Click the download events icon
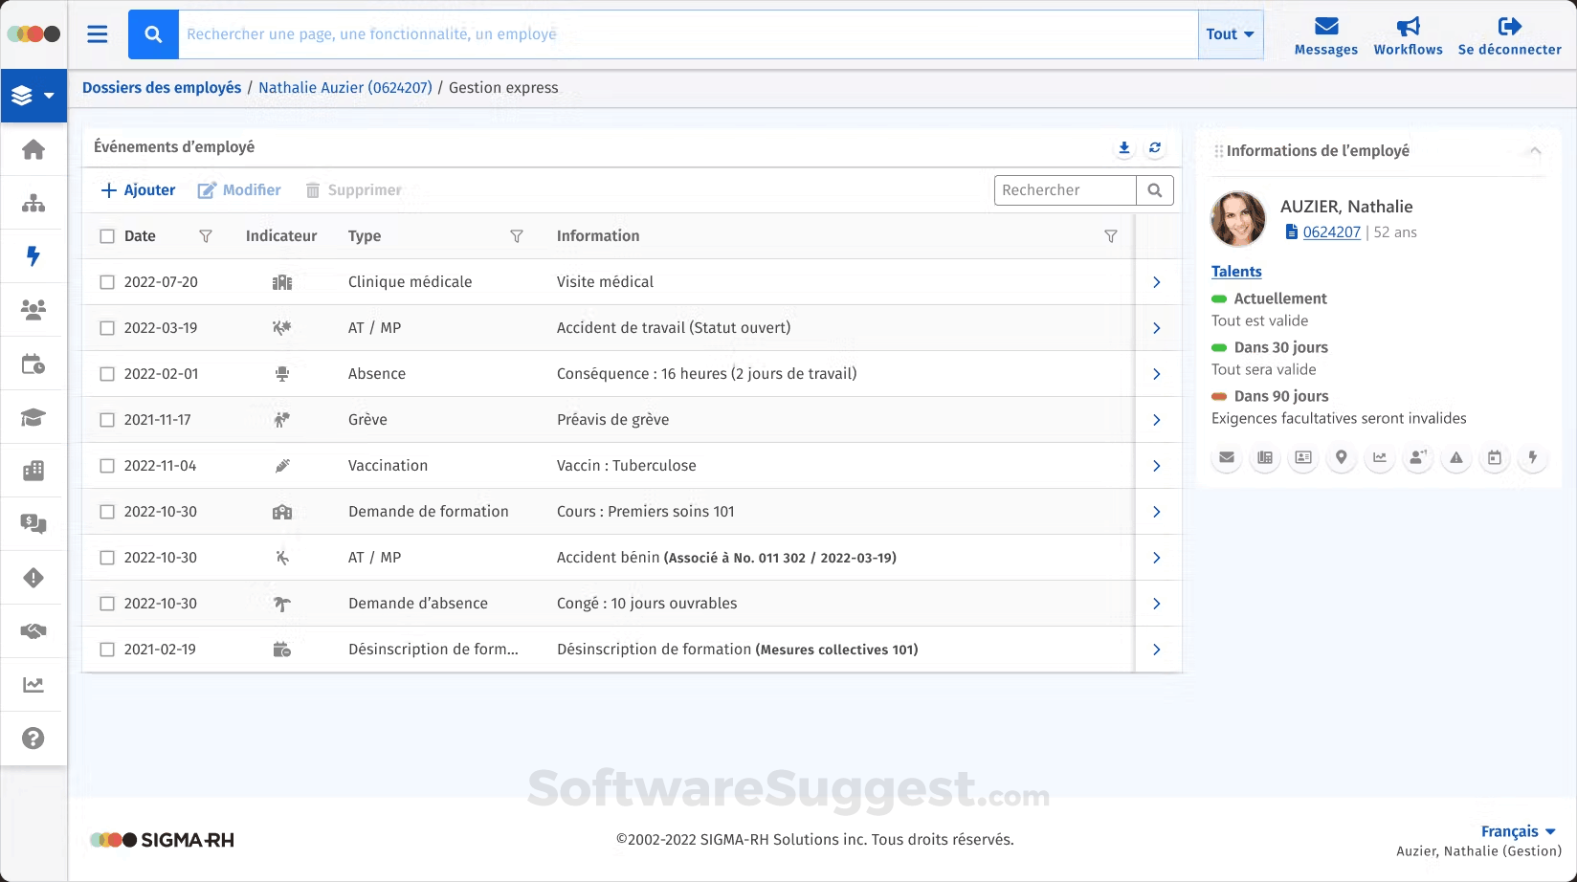The image size is (1577, 882). 1123,148
